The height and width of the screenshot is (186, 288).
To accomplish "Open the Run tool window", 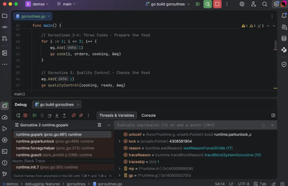I will pos(4,129).
